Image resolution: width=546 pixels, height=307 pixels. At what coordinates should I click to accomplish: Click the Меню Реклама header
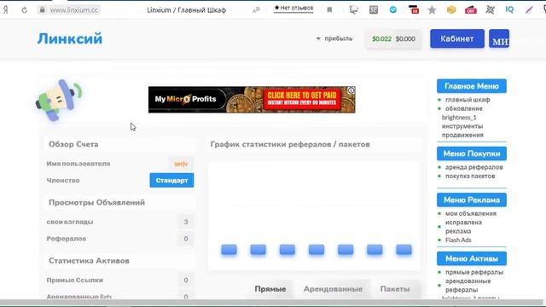(x=472, y=200)
